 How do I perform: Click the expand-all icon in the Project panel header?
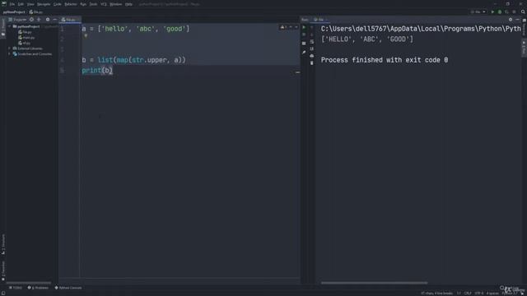(x=39, y=20)
